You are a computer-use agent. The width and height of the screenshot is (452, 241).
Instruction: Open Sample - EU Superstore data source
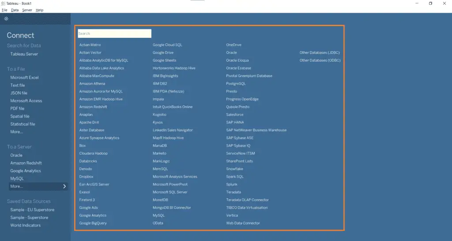click(32, 210)
